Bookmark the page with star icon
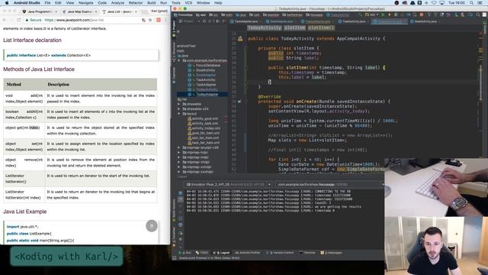This screenshot has height=275, width=488. 151,20
